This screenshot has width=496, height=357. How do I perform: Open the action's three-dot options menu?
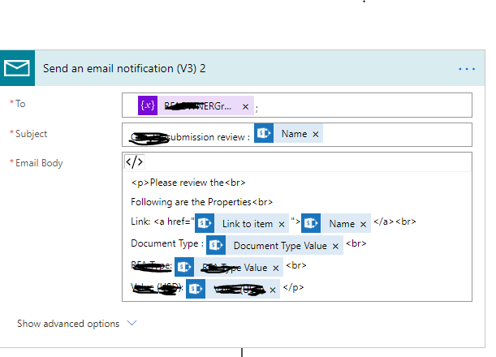[x=466, y=69]
